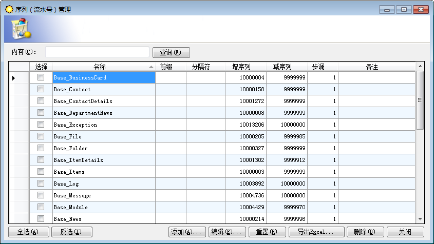The image size is (434, 244).
Task: Click the value 9999912 cell
Action: (287, 160)
